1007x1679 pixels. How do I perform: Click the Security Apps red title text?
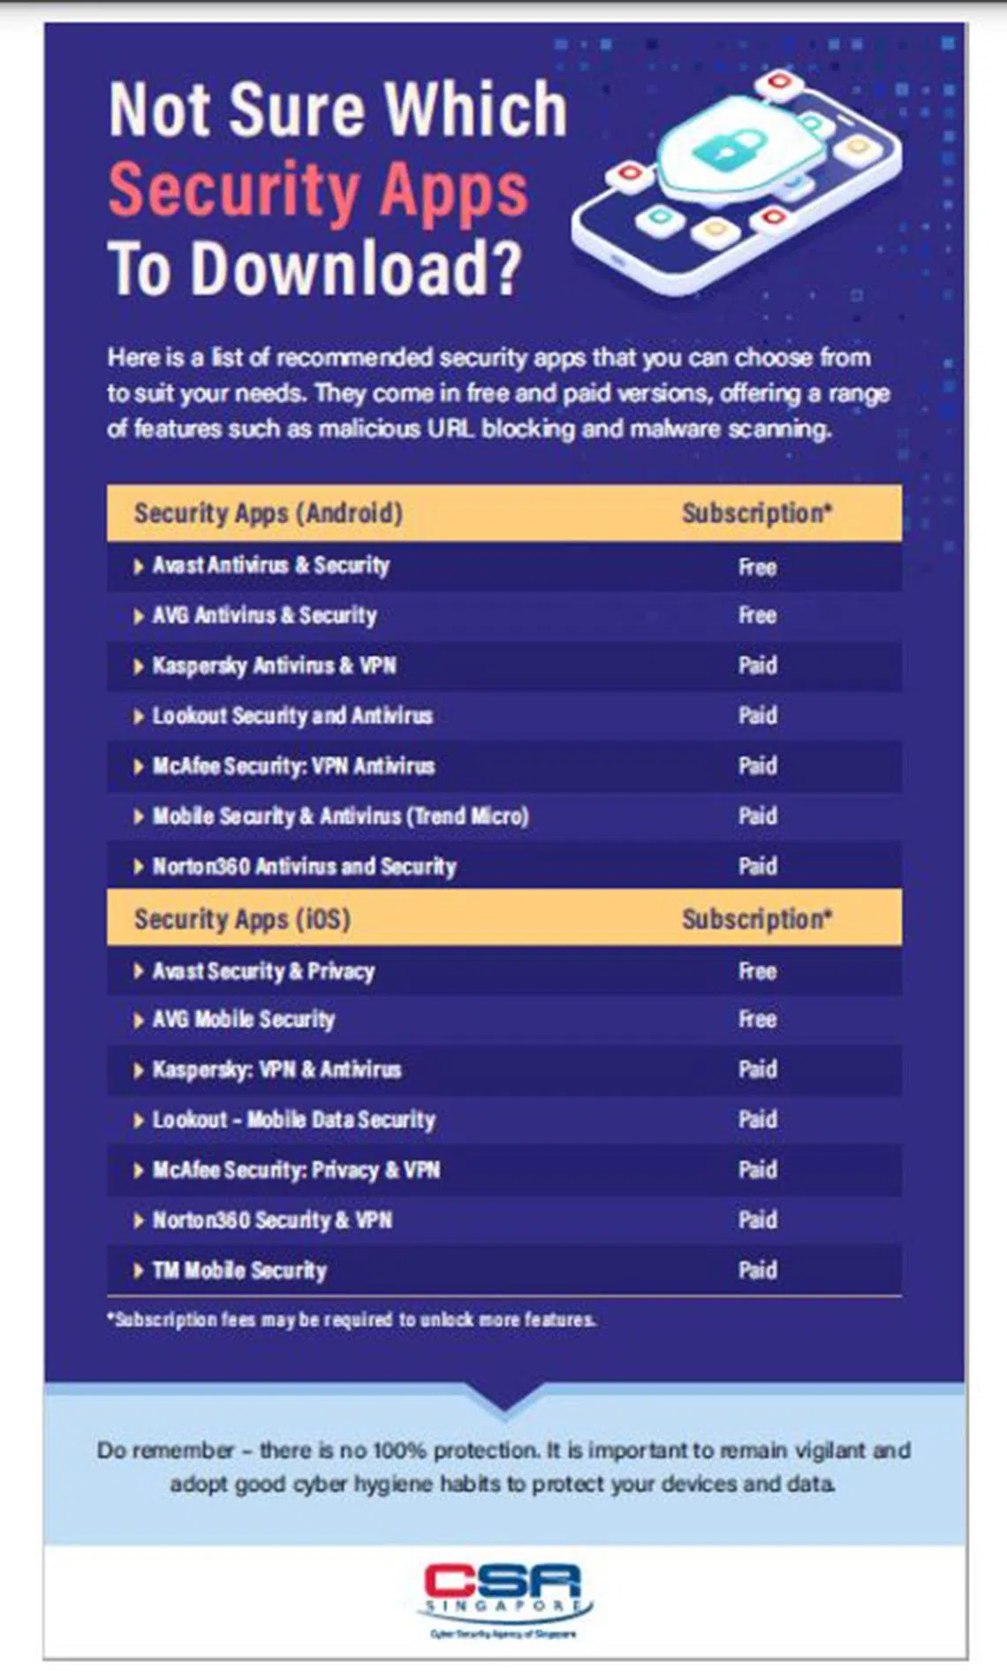tap(318, 190)
